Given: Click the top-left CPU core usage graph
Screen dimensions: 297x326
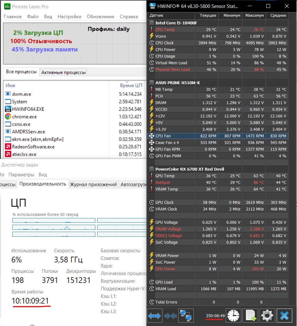Looking at the screenshot, I should click(x=54, y=220).
